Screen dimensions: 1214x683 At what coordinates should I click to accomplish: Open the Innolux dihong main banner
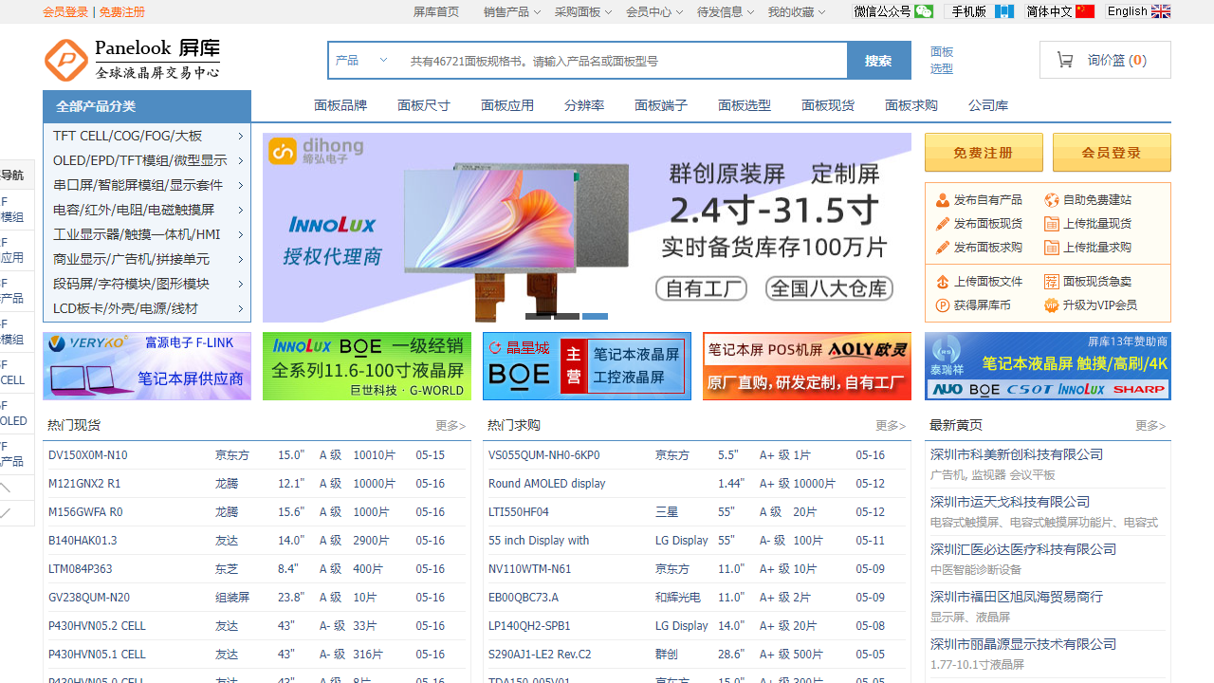[587, 228]
